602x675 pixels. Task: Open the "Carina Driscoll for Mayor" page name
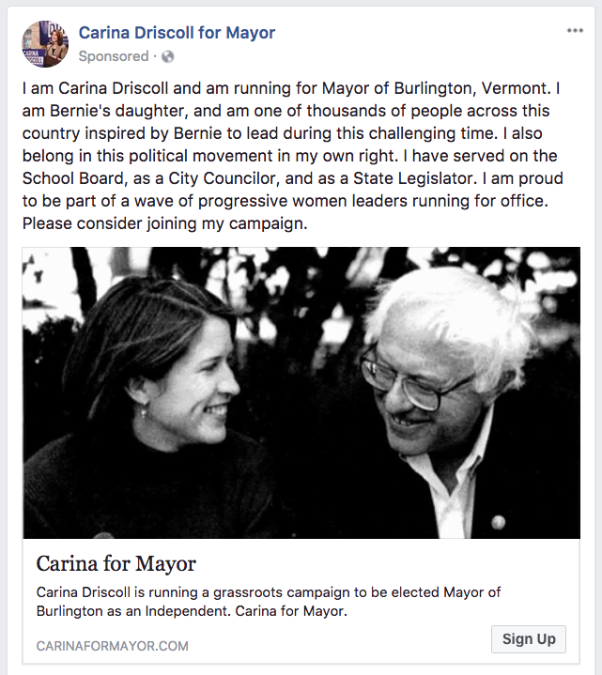(177, 33)
